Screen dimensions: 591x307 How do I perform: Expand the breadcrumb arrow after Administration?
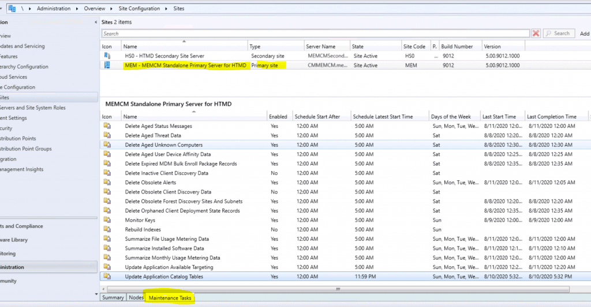pyautogui.click(x=77, y=9)
